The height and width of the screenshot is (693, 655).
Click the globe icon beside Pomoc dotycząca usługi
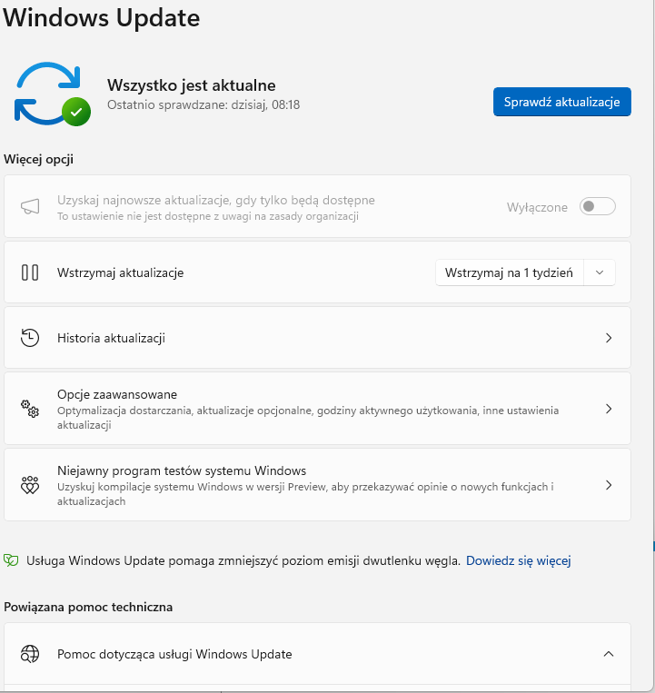(x=30, y=654)
